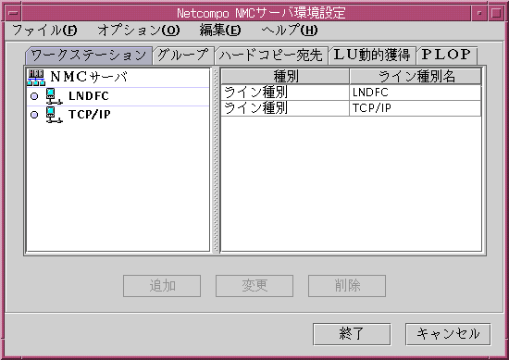Select the TCP/IP cell in table

[x=416, y=108]
